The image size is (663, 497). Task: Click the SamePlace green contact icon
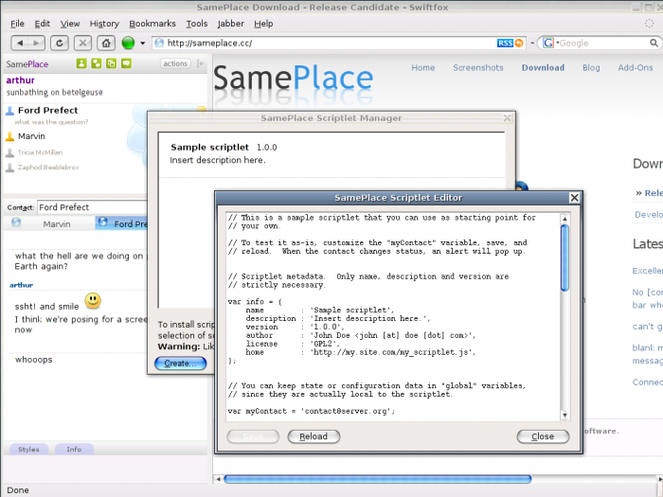point(81,63)
